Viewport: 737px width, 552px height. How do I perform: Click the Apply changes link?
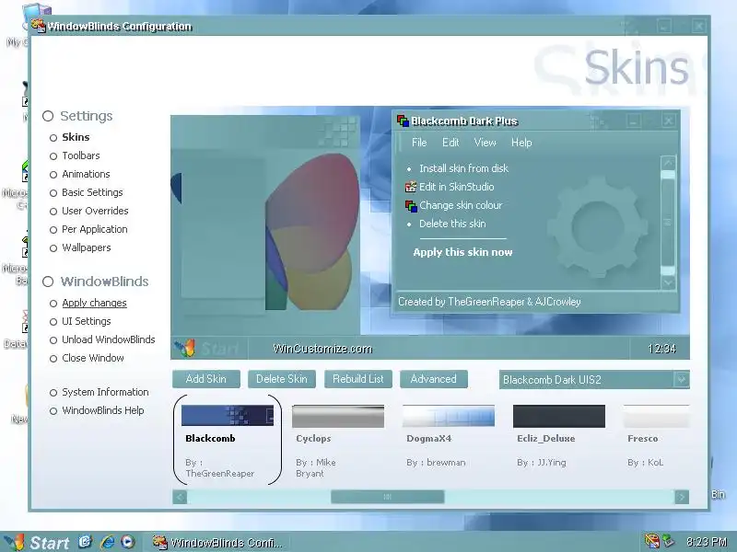pos(94,303)
